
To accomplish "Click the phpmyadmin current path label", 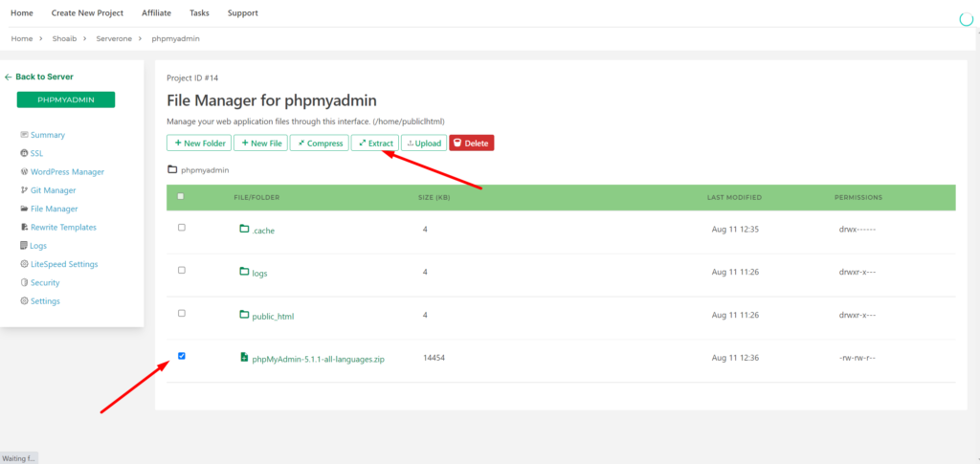I will 205,170.
